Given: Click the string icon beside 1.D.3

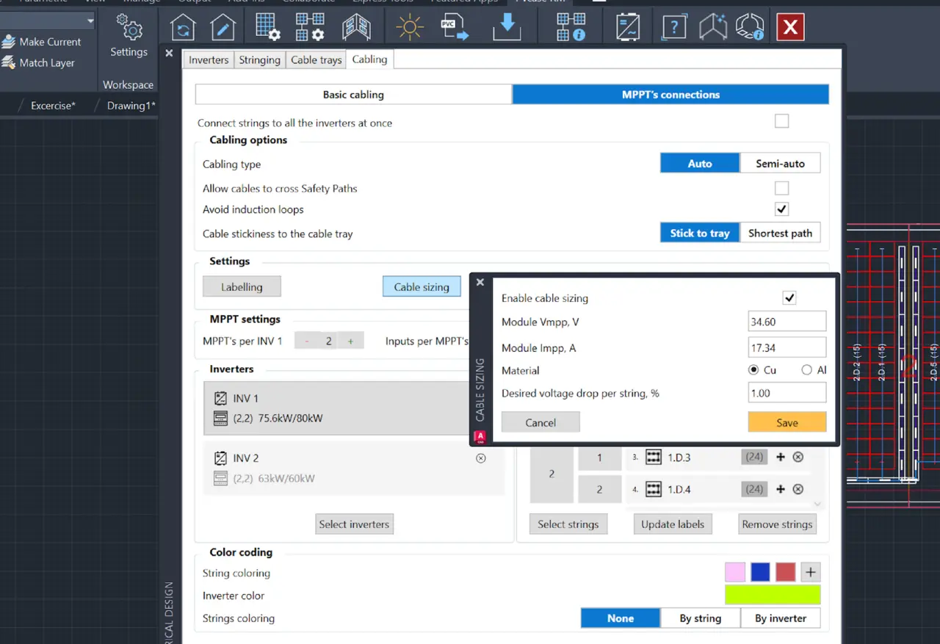Looking at the screenshot, I should pyautogui.click(x=654, y=457).
